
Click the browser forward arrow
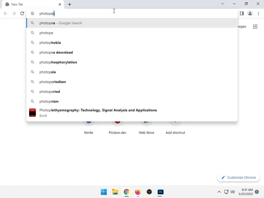pos(14,13)
